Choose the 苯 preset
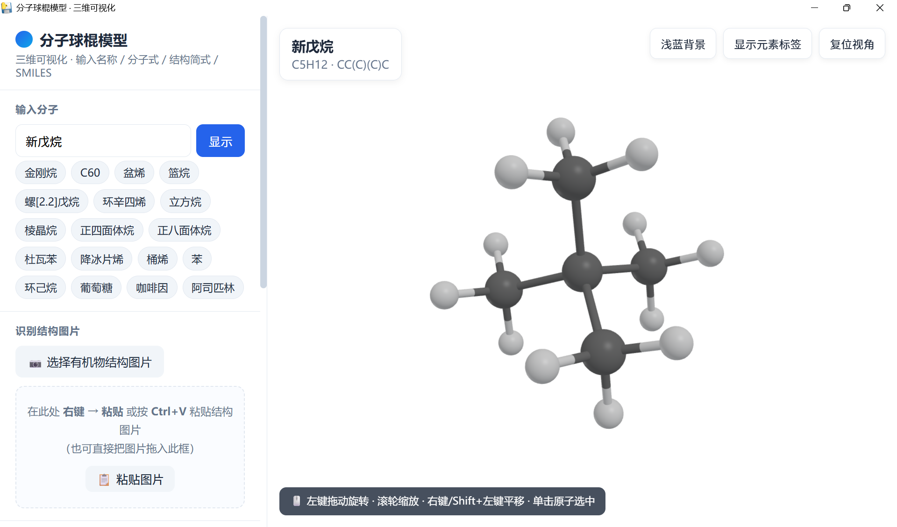This screenshot has width=897, height=527. click(197, 259)
